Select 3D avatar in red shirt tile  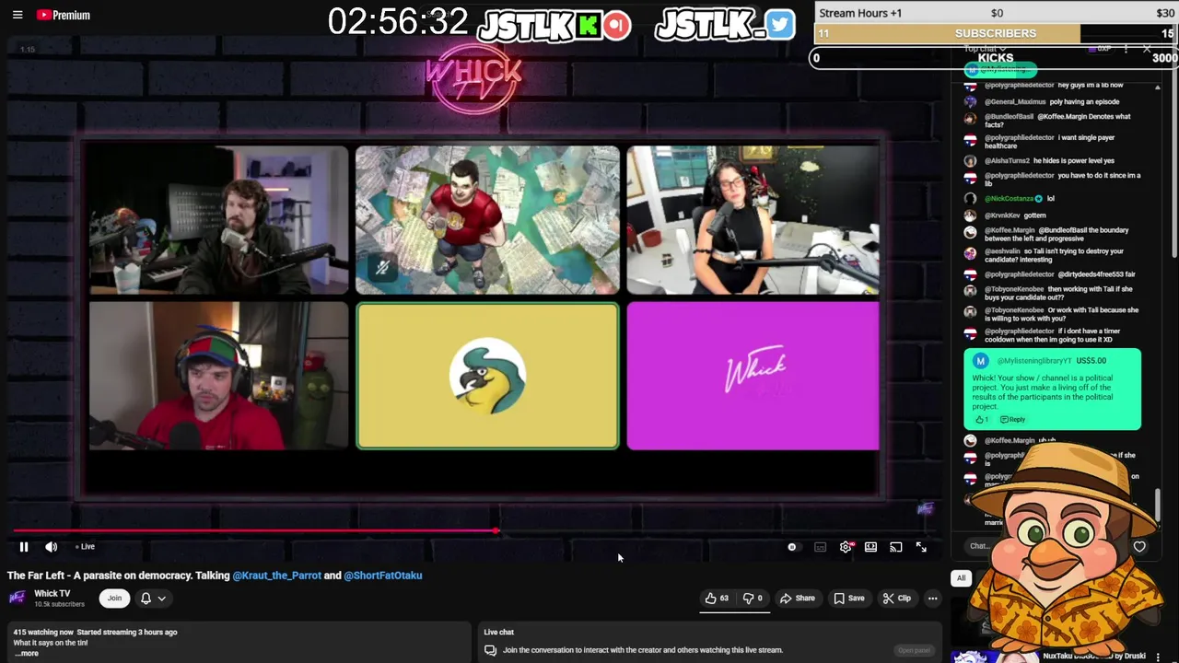click(487, 220)
